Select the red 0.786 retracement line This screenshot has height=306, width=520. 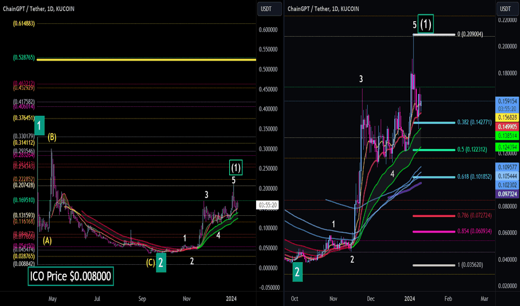tap(434, 216)
